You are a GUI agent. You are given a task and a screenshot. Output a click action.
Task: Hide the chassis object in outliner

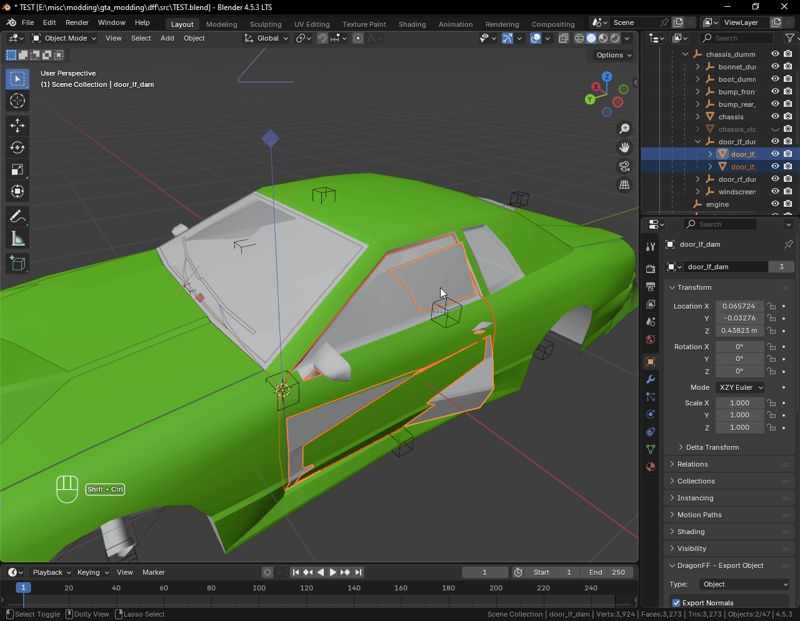775,117
